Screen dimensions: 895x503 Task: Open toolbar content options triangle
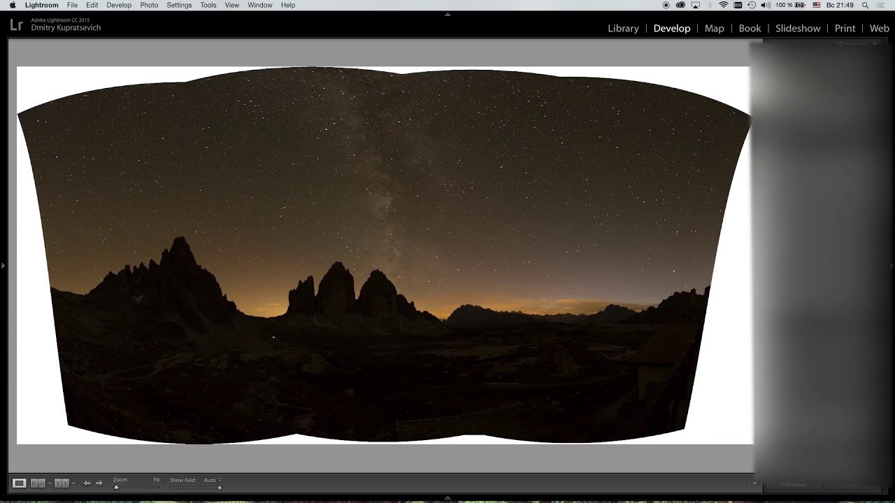[754, 483]
